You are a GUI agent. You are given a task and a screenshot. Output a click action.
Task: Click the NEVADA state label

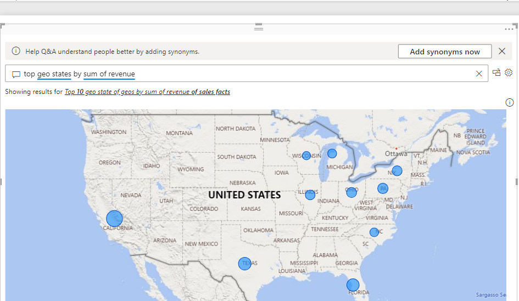[x=131, y=195]
